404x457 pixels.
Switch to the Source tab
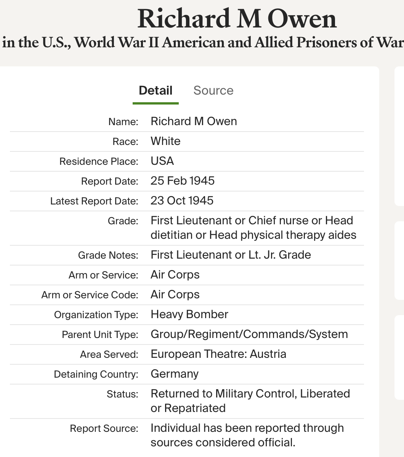coord(213,90)
